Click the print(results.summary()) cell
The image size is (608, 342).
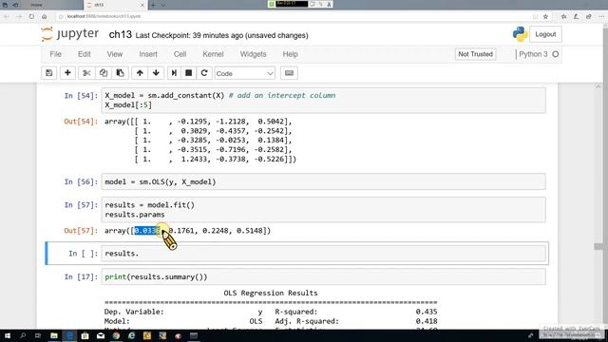click(x=323, y=276)
